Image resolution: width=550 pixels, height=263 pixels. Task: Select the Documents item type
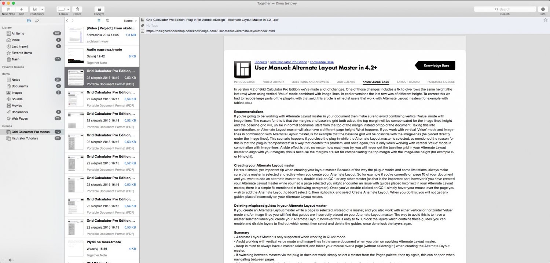pyautogui.click(x=32, y=86)
